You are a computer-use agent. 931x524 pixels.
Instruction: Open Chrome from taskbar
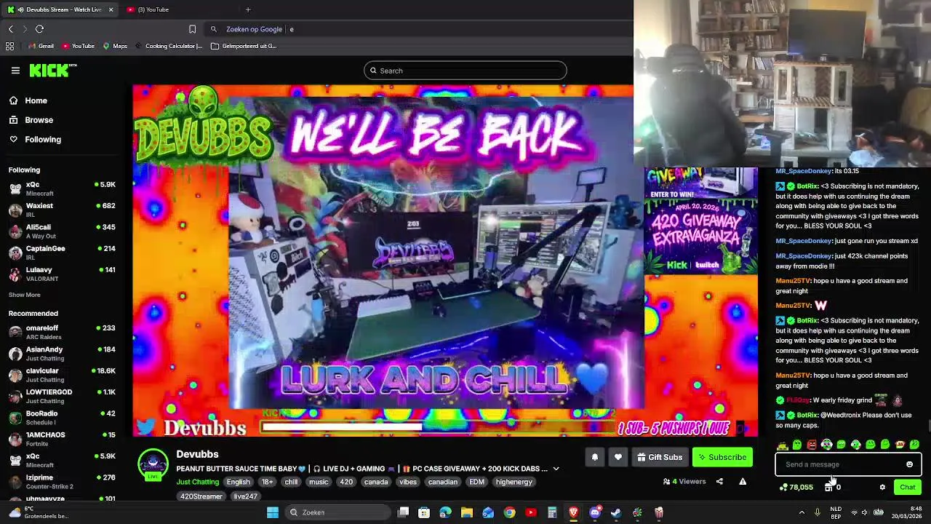(x=509, y=512)
